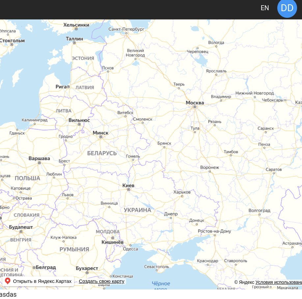
Task: Switch language with the EN button
Action: [265, 8]
